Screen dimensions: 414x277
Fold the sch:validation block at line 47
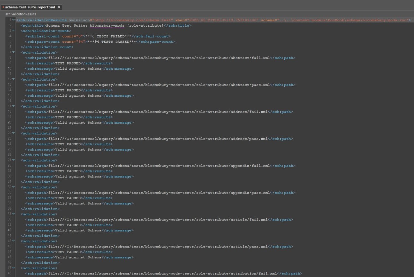click(13, 268)
